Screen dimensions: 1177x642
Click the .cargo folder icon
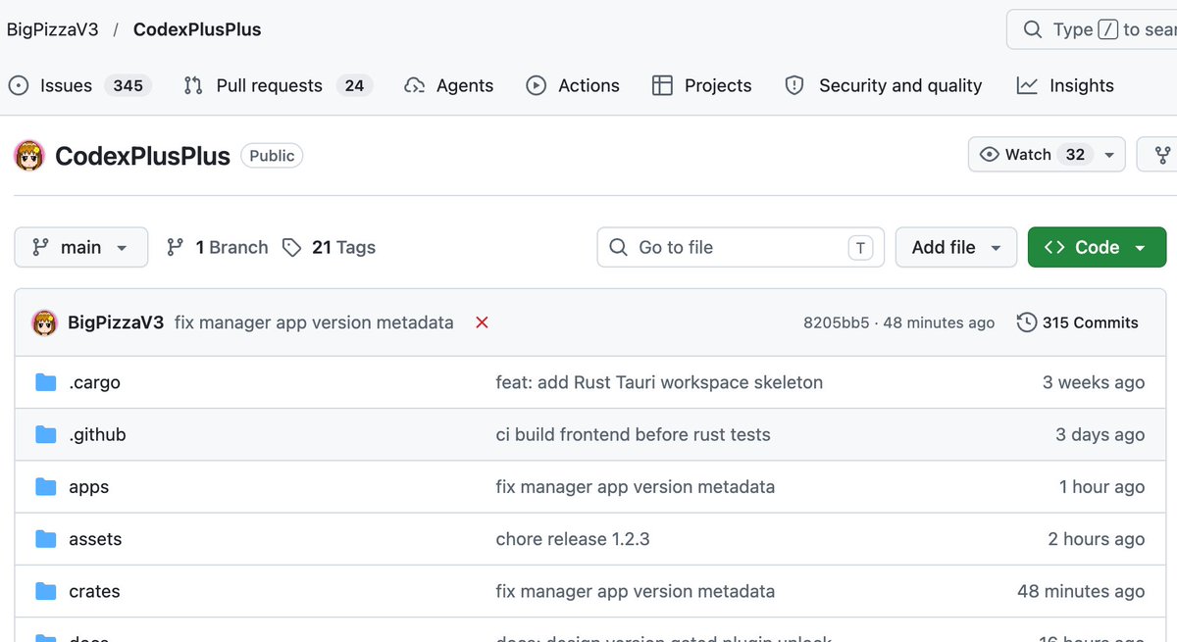(45, 382)
